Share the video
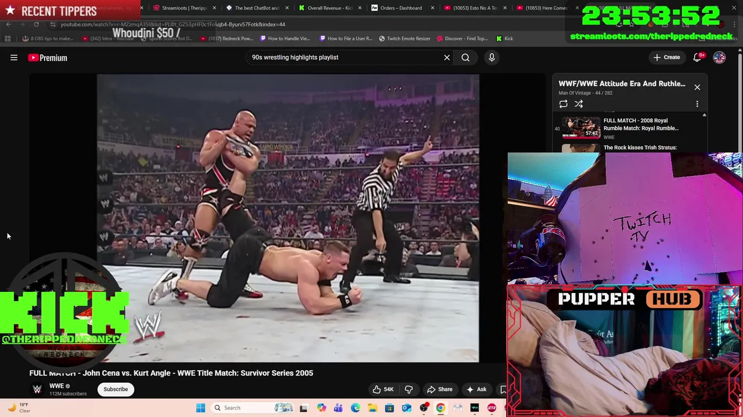This screenshot has height=417, width=743. [439, 389]
